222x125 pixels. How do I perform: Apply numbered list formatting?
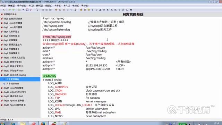pos(46,10)
